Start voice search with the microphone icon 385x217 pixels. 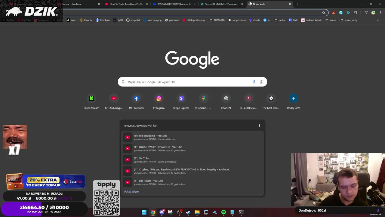pyautogui.click(x=254, y=82)
